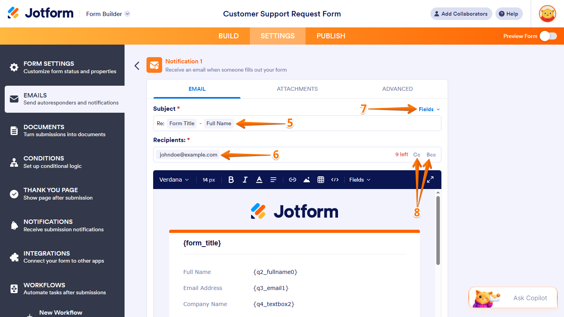Viewport: 564px width, 317px height.
Task: Insert an image into email
Action: click(x=307, y=180)
